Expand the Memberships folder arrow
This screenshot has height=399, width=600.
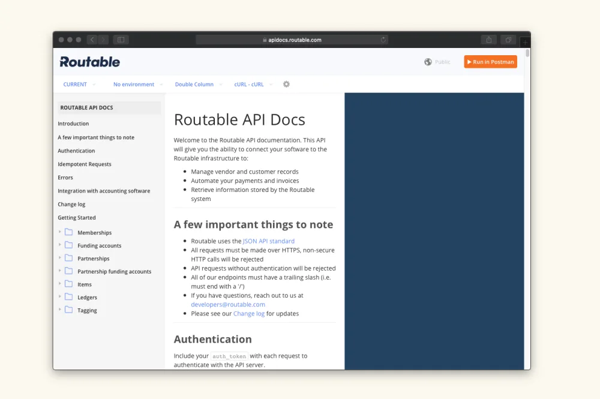click(59, 232)
